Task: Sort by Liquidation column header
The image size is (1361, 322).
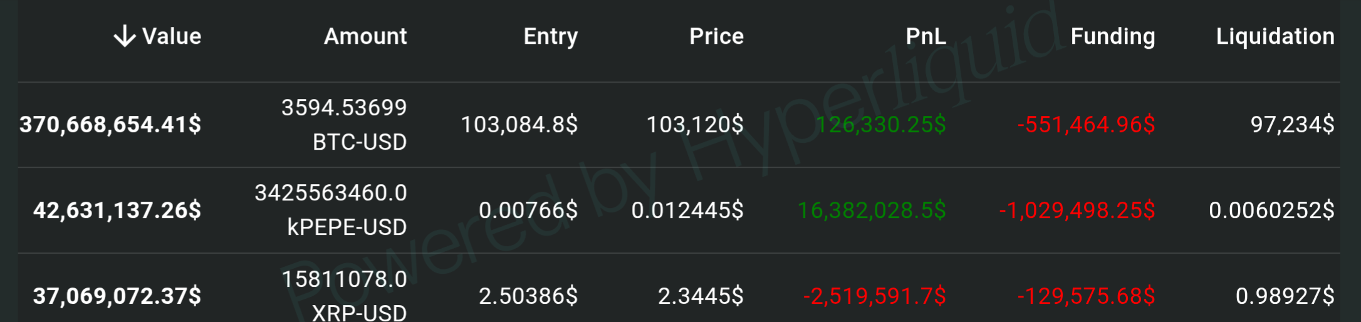Action: pos(1275,36)
